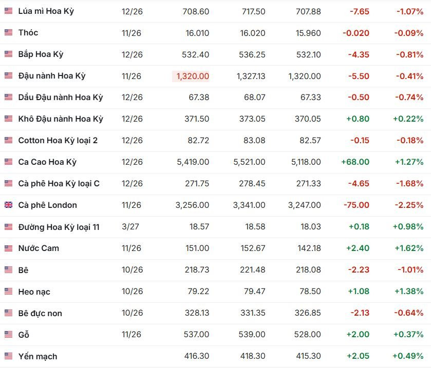
Task: Open the Bê đực non link
Action: click(40, 313)
